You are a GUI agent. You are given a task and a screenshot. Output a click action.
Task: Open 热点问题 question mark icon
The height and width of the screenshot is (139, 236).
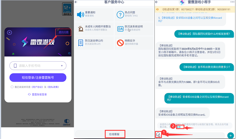(120, 15)
